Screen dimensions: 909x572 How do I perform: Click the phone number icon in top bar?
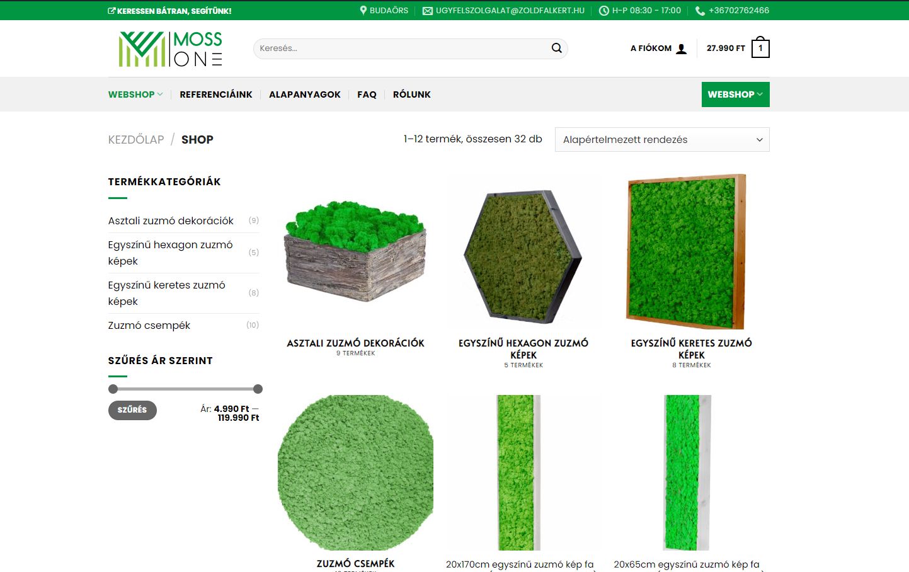click(700, 11)
